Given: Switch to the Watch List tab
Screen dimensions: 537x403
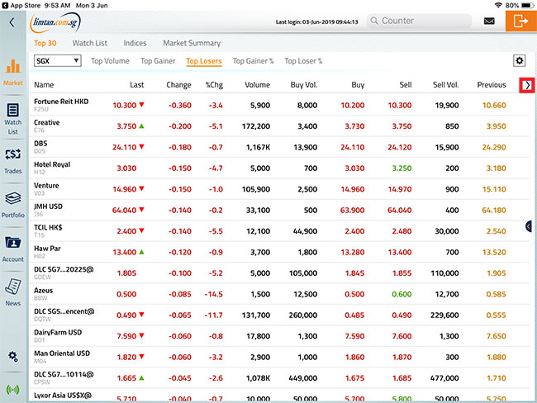Looking at the screenshot, I should pos(90,43).
